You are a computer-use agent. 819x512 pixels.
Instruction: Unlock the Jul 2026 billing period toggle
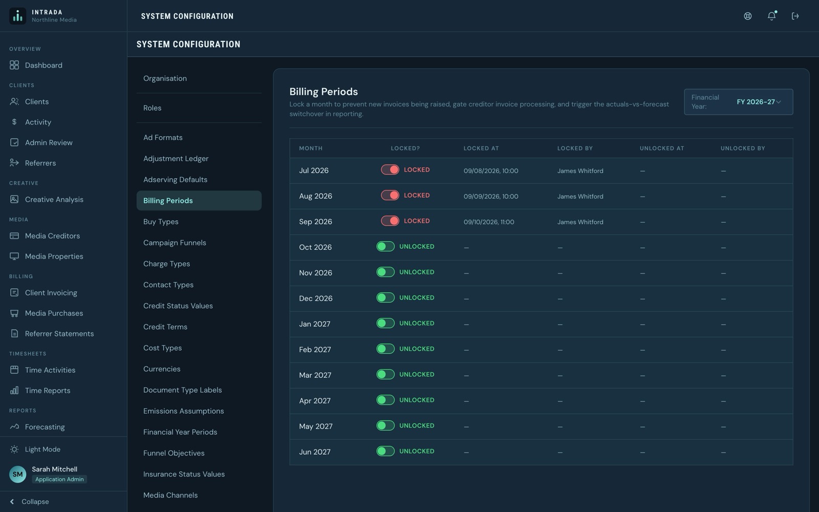click(390, 169)
